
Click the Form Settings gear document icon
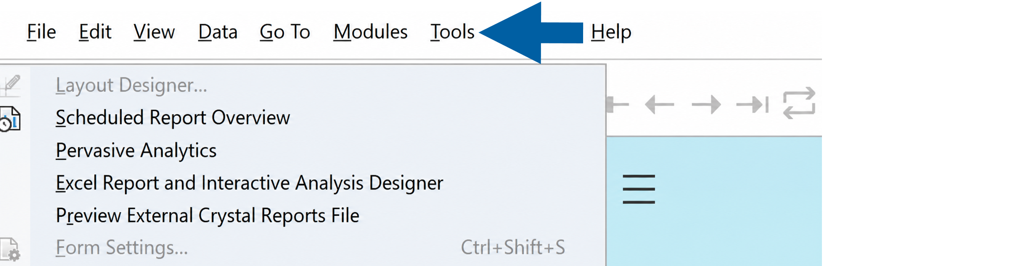pyautogui.click(x=10, y=249)
